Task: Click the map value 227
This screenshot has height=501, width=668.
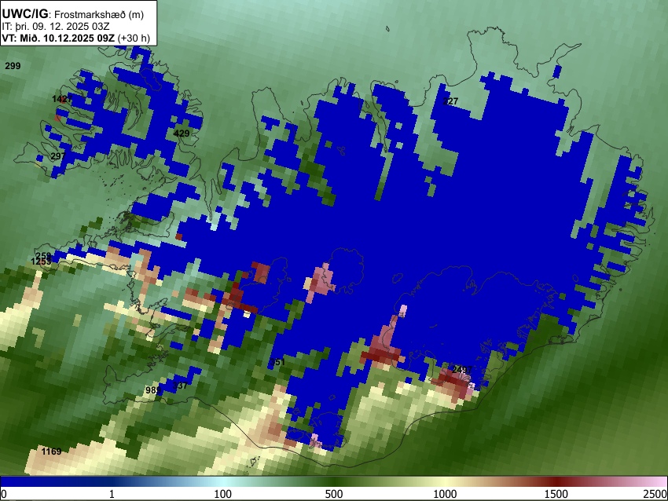Action: point(450,101)
